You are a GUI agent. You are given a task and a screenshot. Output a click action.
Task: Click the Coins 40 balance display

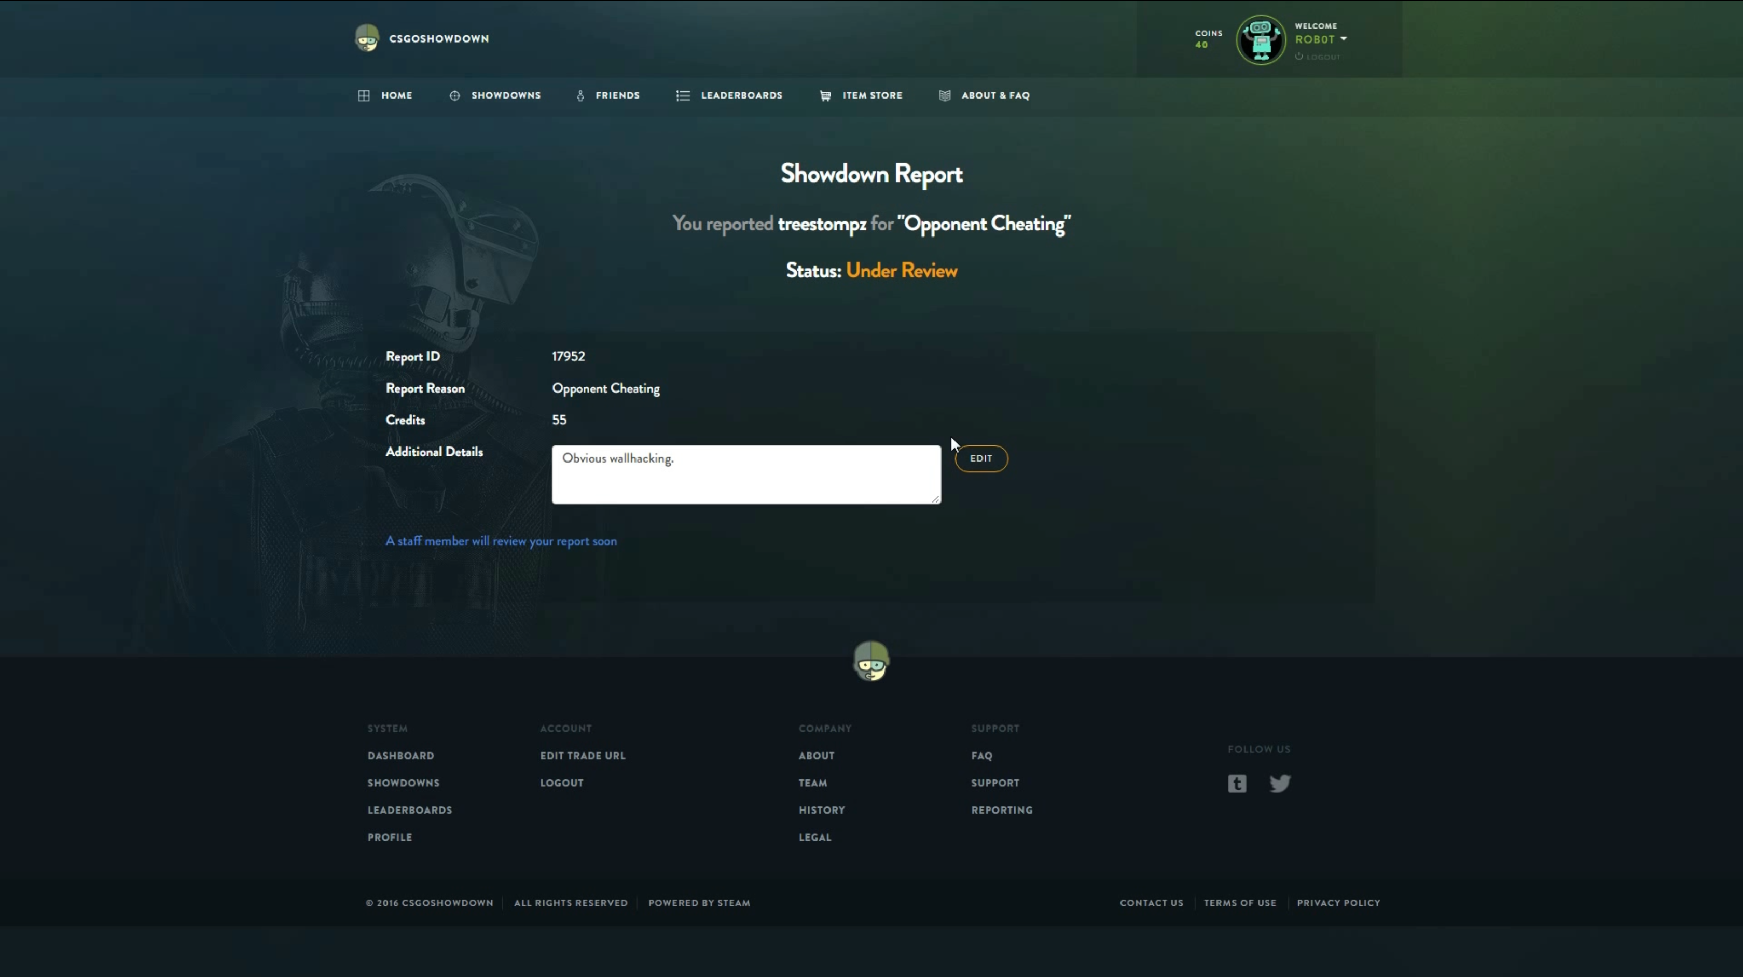pyautogui.click(x=1208, y=38)
